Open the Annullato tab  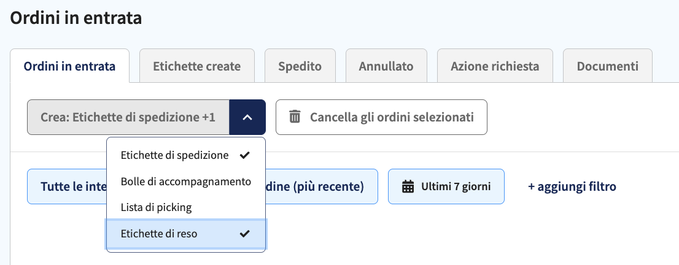[386, 66]
